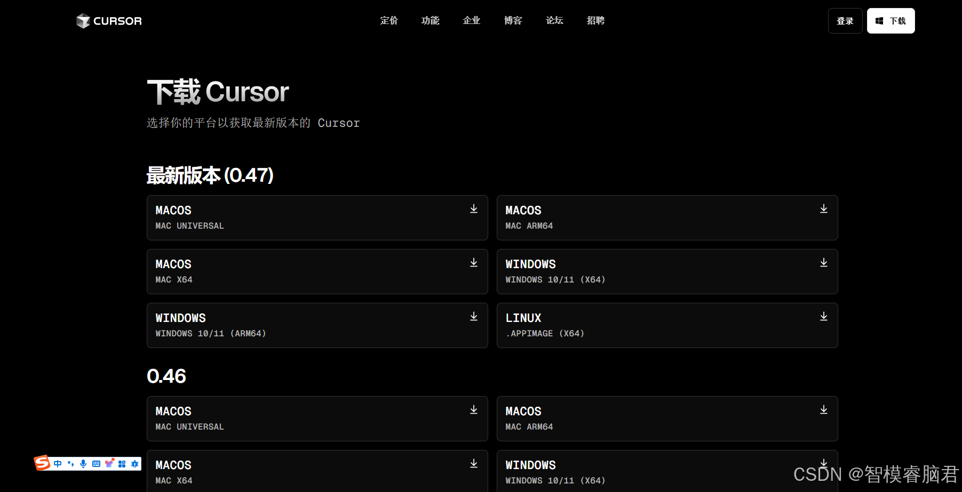Click the download arrow for 0.46 Mac x64
The image size is (962, 492).
coord(474,464)
